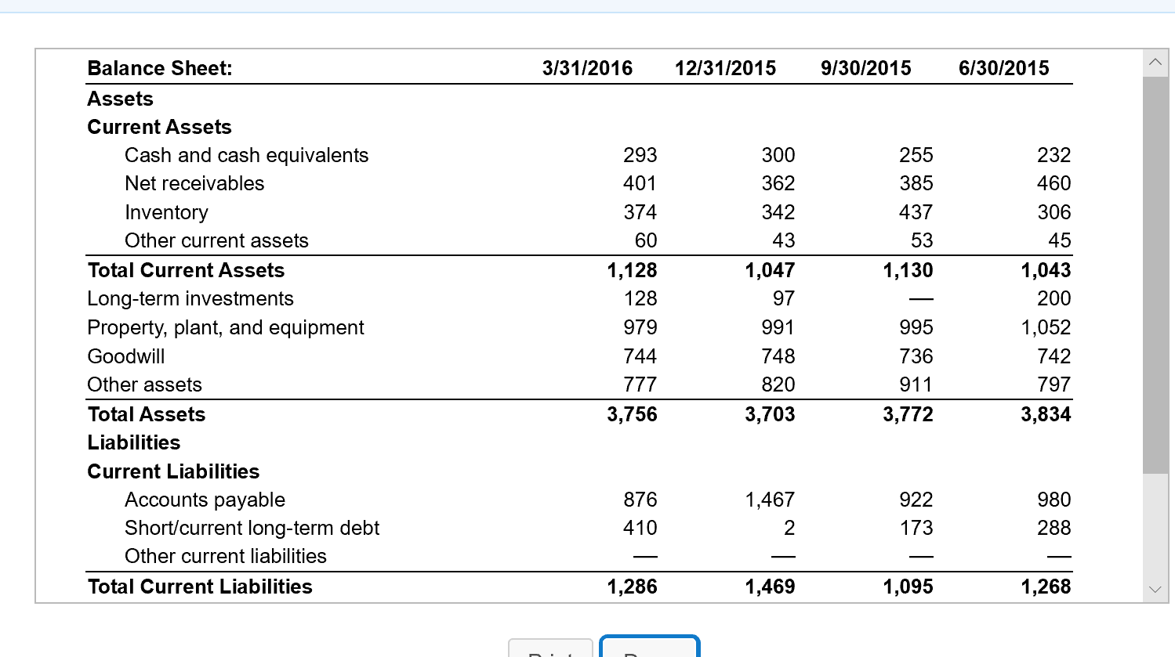This screenshot has width=1175, height=657.
Task: Click 'Total Current Liabilities' row label
Action: pyautogui.click(x=200, y=587)
